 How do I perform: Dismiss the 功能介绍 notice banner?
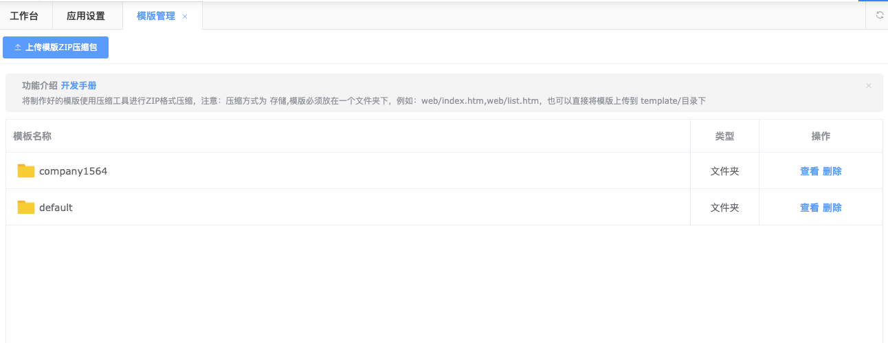point(869,86)
